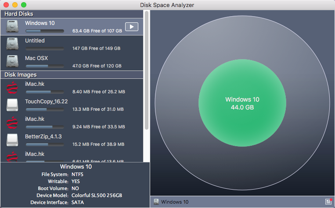This screenshot has height=208, width=335.
Task: Click '9.24 MB Free of 33.5 MB' text
Action: [x=98, y=127]
